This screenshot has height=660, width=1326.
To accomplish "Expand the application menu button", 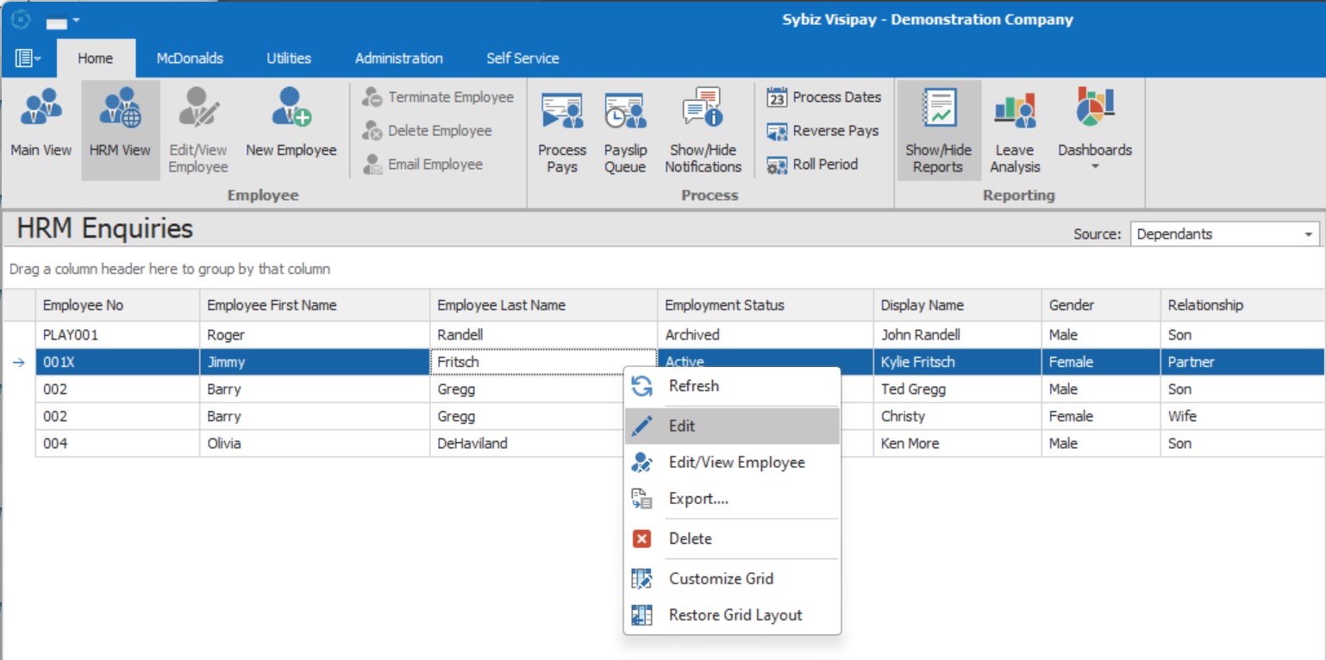I will click(28, 59).
